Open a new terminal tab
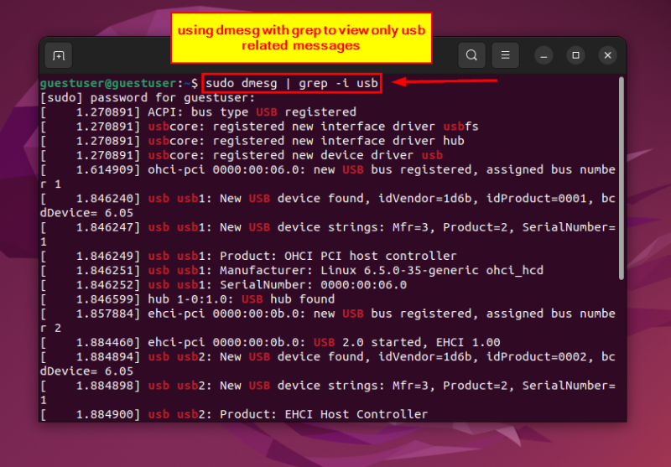 pos(59,55)
